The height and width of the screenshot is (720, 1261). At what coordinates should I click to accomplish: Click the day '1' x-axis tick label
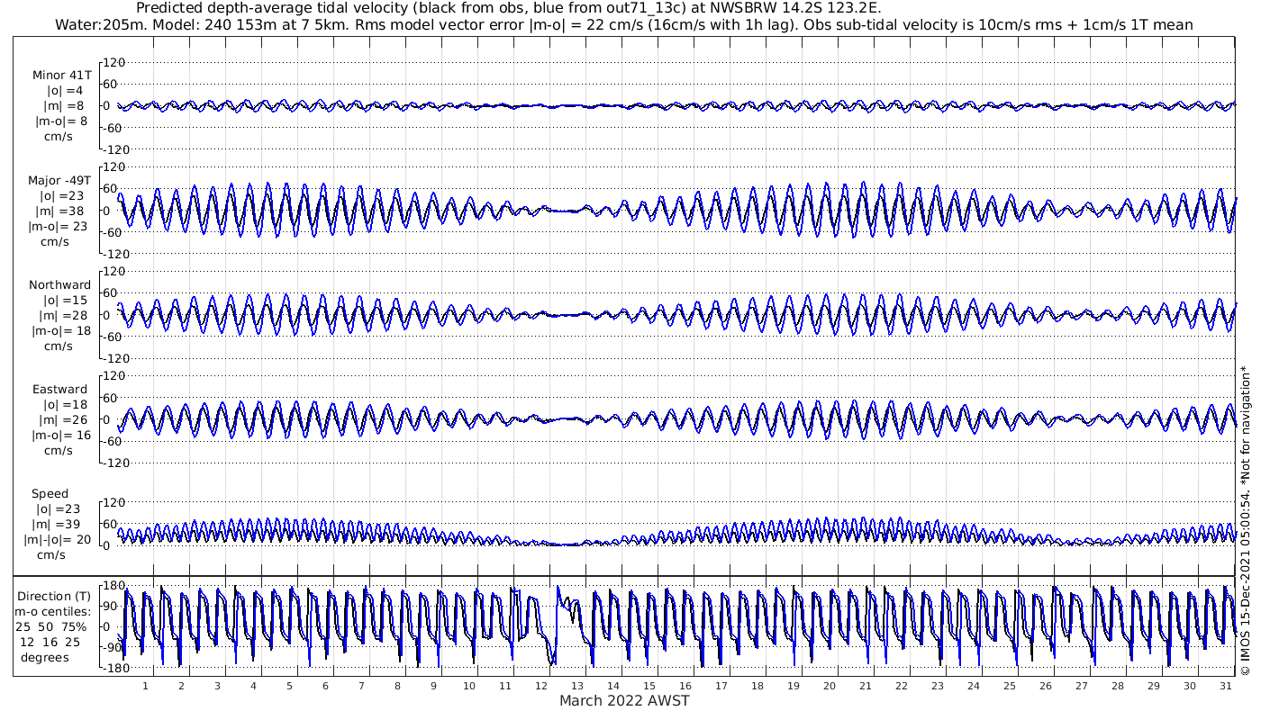pos(145,686)
